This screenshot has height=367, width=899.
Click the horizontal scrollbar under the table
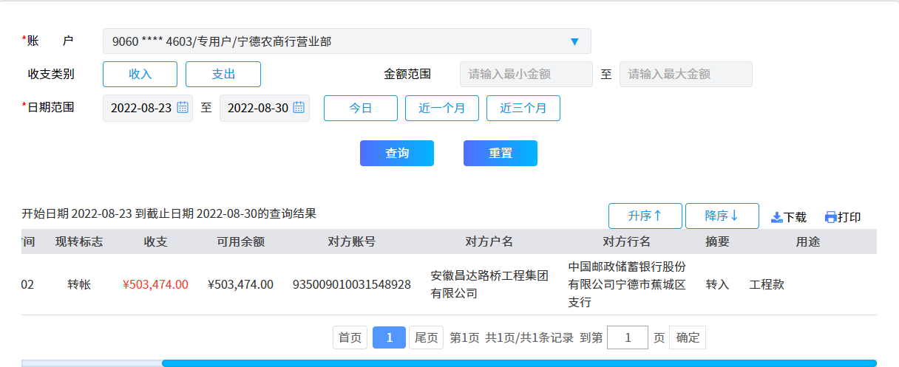click(518, 363)
